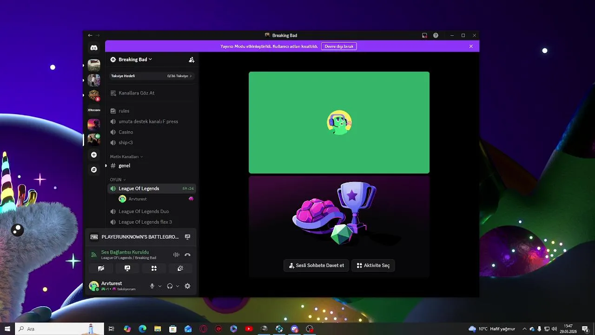Join the Casino voice channel
Viewport: 595px width, 335px height.
[x=152, y=132]
